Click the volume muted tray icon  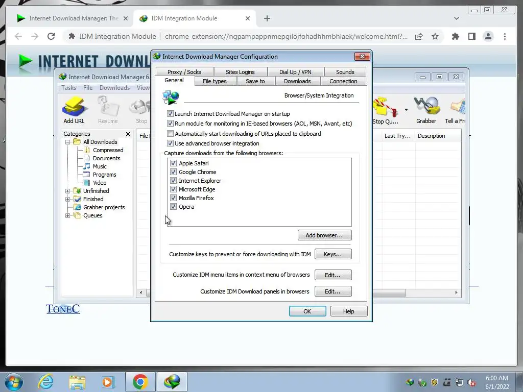471,382
